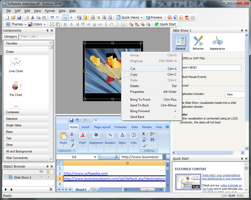Click the Excel fx insert function icon
The width and height of the screenshot is (251, 200).
(x=116, y=157)
